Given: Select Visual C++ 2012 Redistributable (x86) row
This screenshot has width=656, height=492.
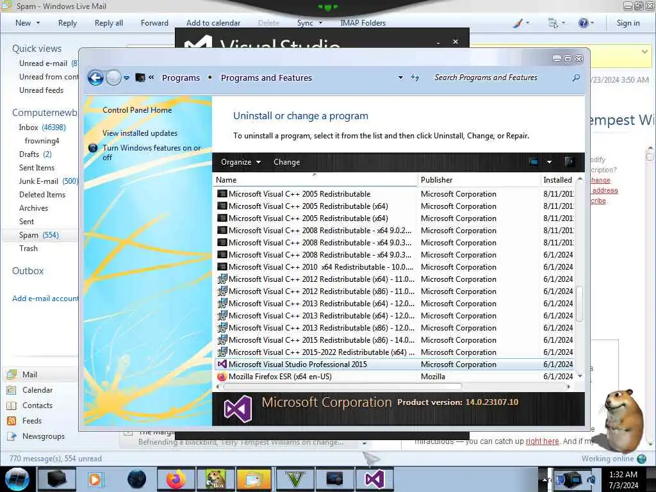Looking at the screenshot, I should coord(394,291).
